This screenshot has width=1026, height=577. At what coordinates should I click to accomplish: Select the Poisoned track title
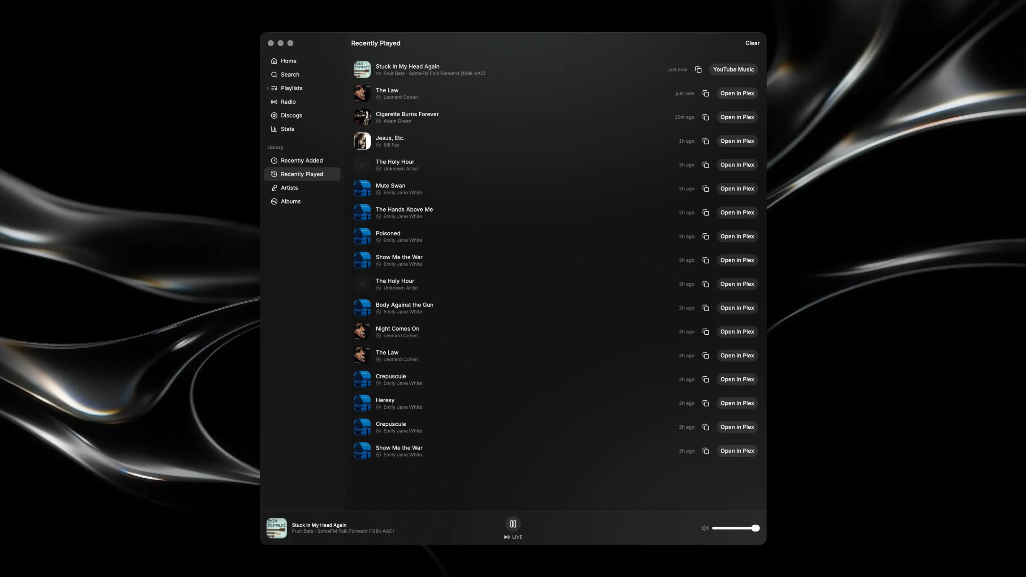point(388,233)
